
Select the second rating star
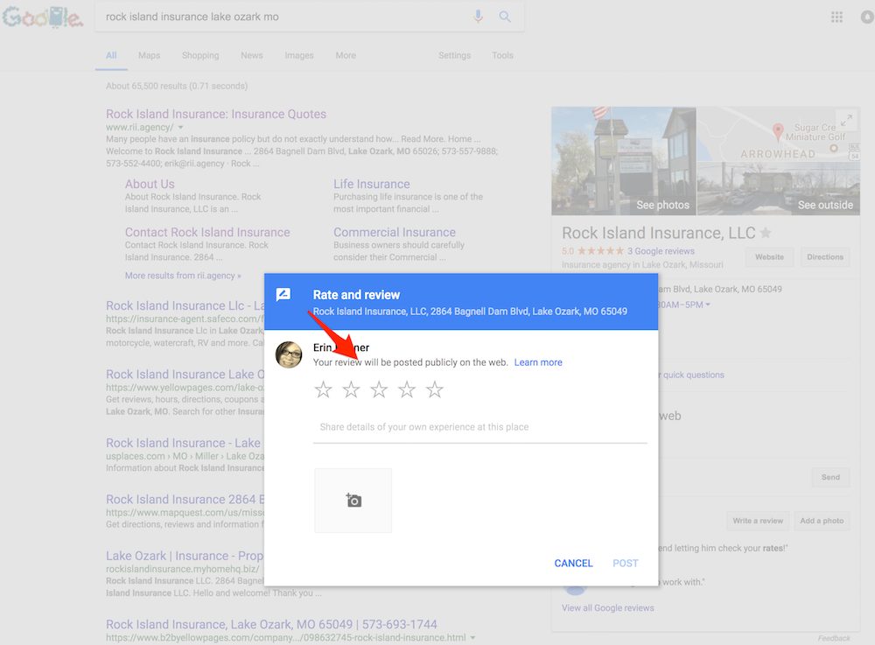[351, 389]
